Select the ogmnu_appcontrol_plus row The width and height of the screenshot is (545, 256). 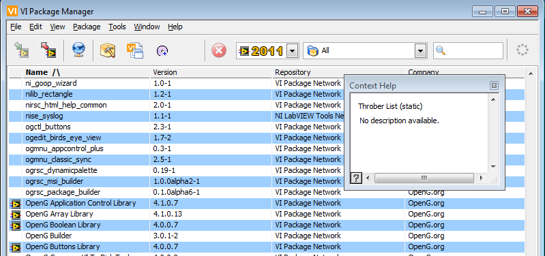pos(267,149)
